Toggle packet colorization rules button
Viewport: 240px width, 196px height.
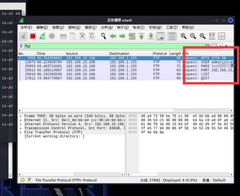pyautogui.click(x=172, y=36)
